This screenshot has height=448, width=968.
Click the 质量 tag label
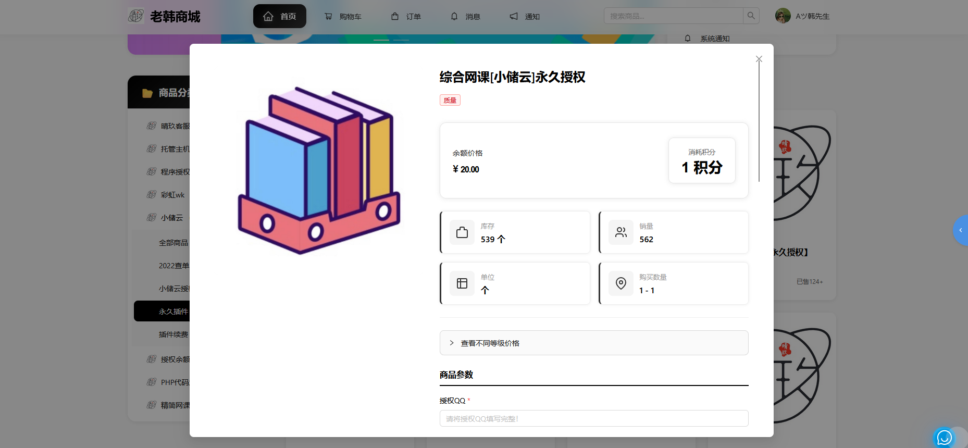pyautogui.click(x=450, y=101)
